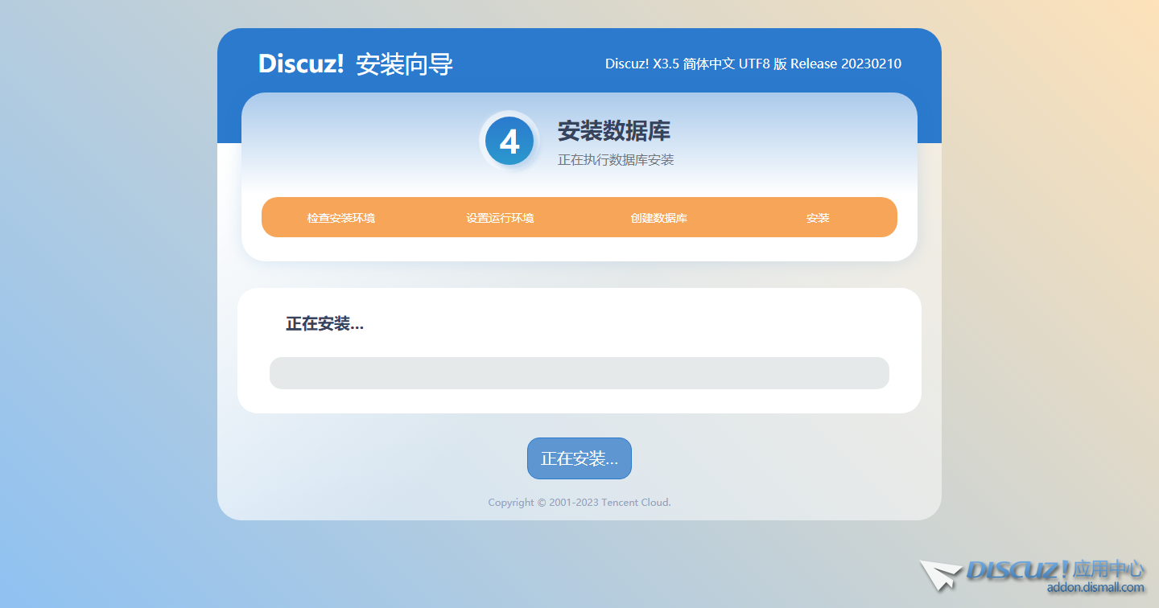Screen dimensions: 1159x608
Task: Click Tencent Cloud in the footer
Action: pos(636,503)
